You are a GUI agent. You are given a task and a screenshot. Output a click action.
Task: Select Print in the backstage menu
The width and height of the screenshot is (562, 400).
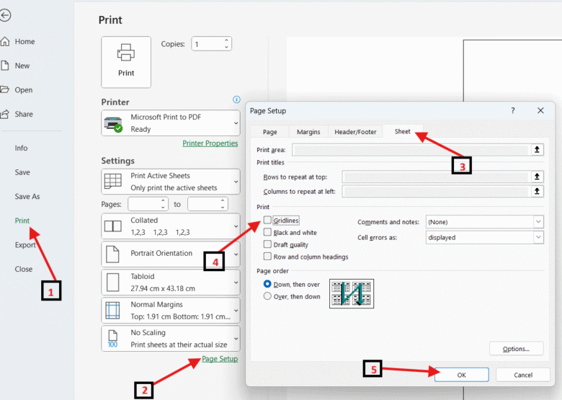click(22, 221)
